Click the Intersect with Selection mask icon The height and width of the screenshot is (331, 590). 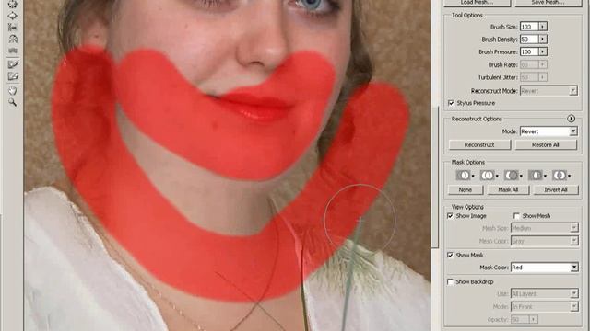tap(536, 176)
